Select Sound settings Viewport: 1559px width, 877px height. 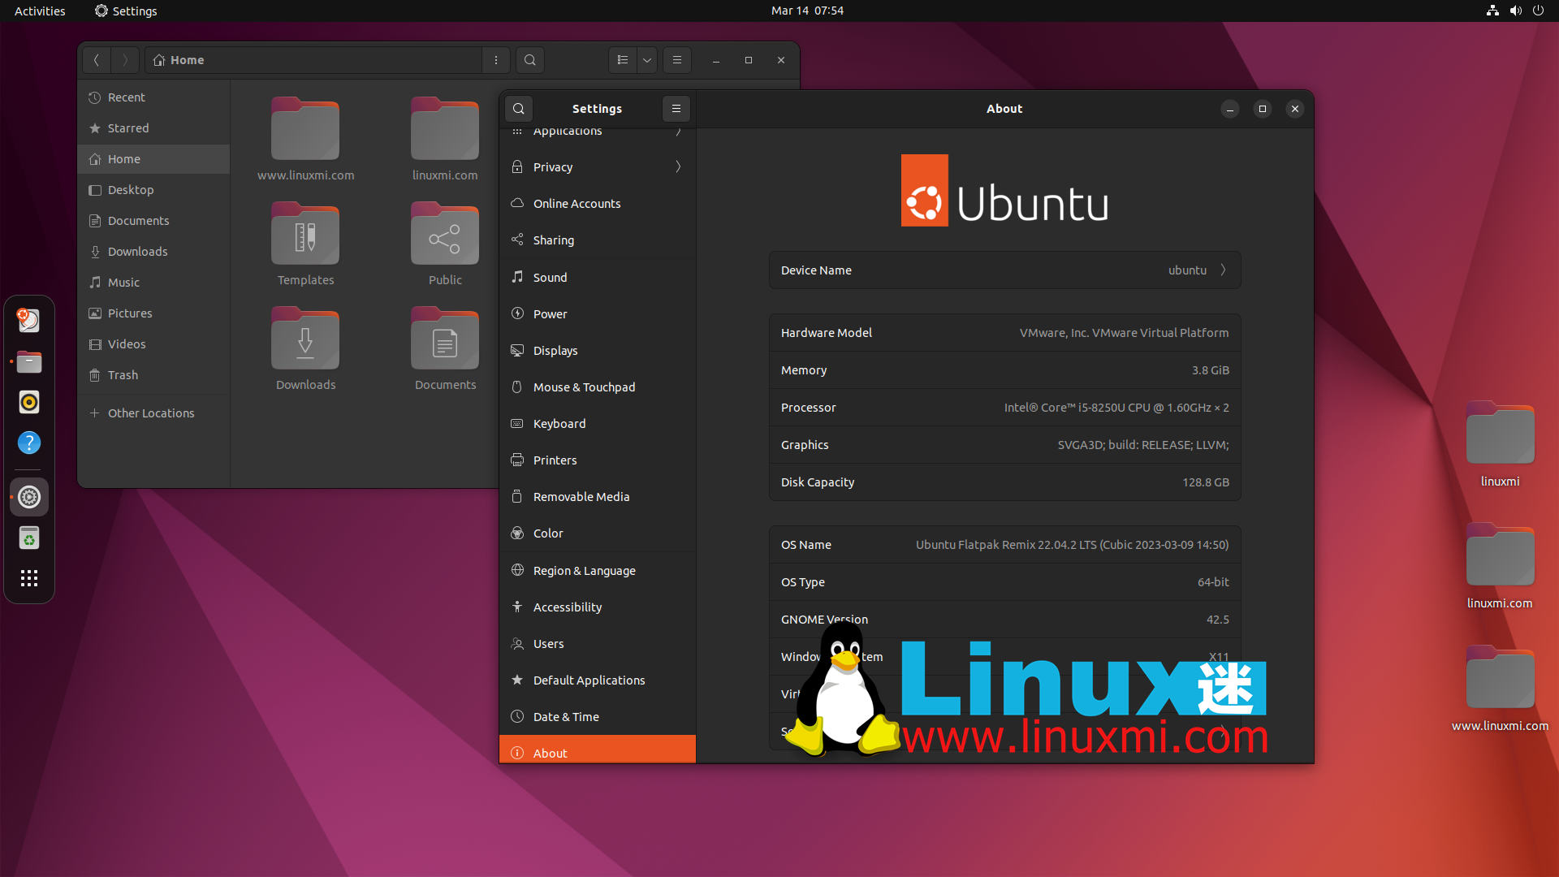click(x=598, y=278)
